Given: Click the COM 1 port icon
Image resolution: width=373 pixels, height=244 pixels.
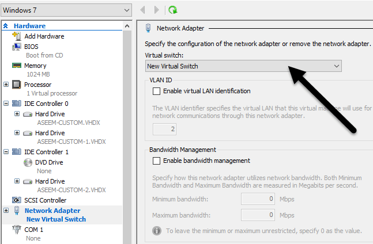Looking at the screenshot, I should click(x=16, y=229).
